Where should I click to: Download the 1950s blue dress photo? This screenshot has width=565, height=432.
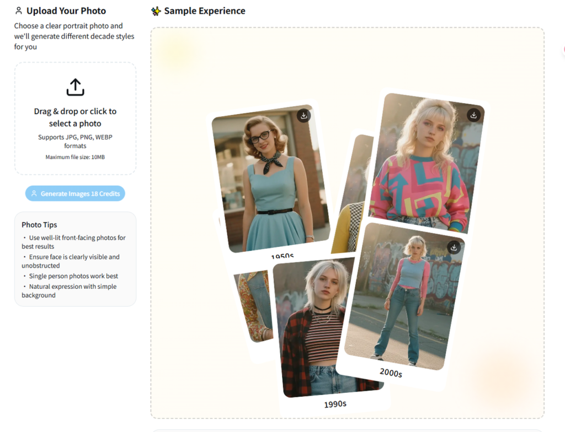click(303, 115)
